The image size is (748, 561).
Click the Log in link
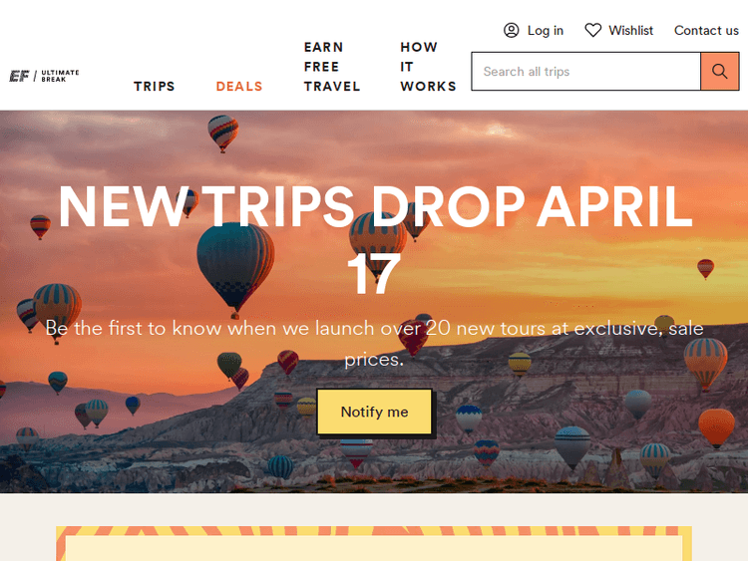click(x=546, y=31)
